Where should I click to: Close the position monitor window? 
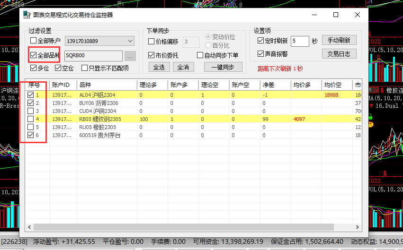[x=357, y=15]
